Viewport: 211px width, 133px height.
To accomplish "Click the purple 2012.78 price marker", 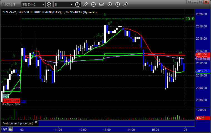I will (202, 58).
